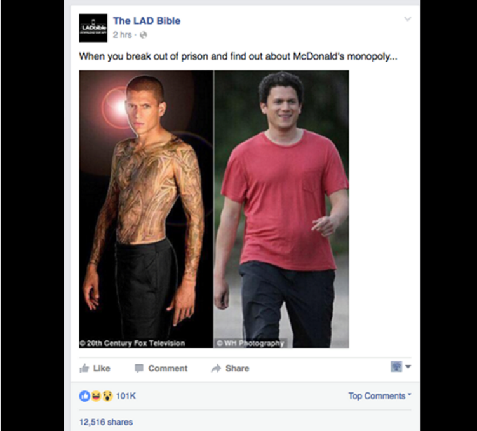Screen dimensions: 477x431
Task: Open post options chevron at top right
Action: click(x=408, y=19)
